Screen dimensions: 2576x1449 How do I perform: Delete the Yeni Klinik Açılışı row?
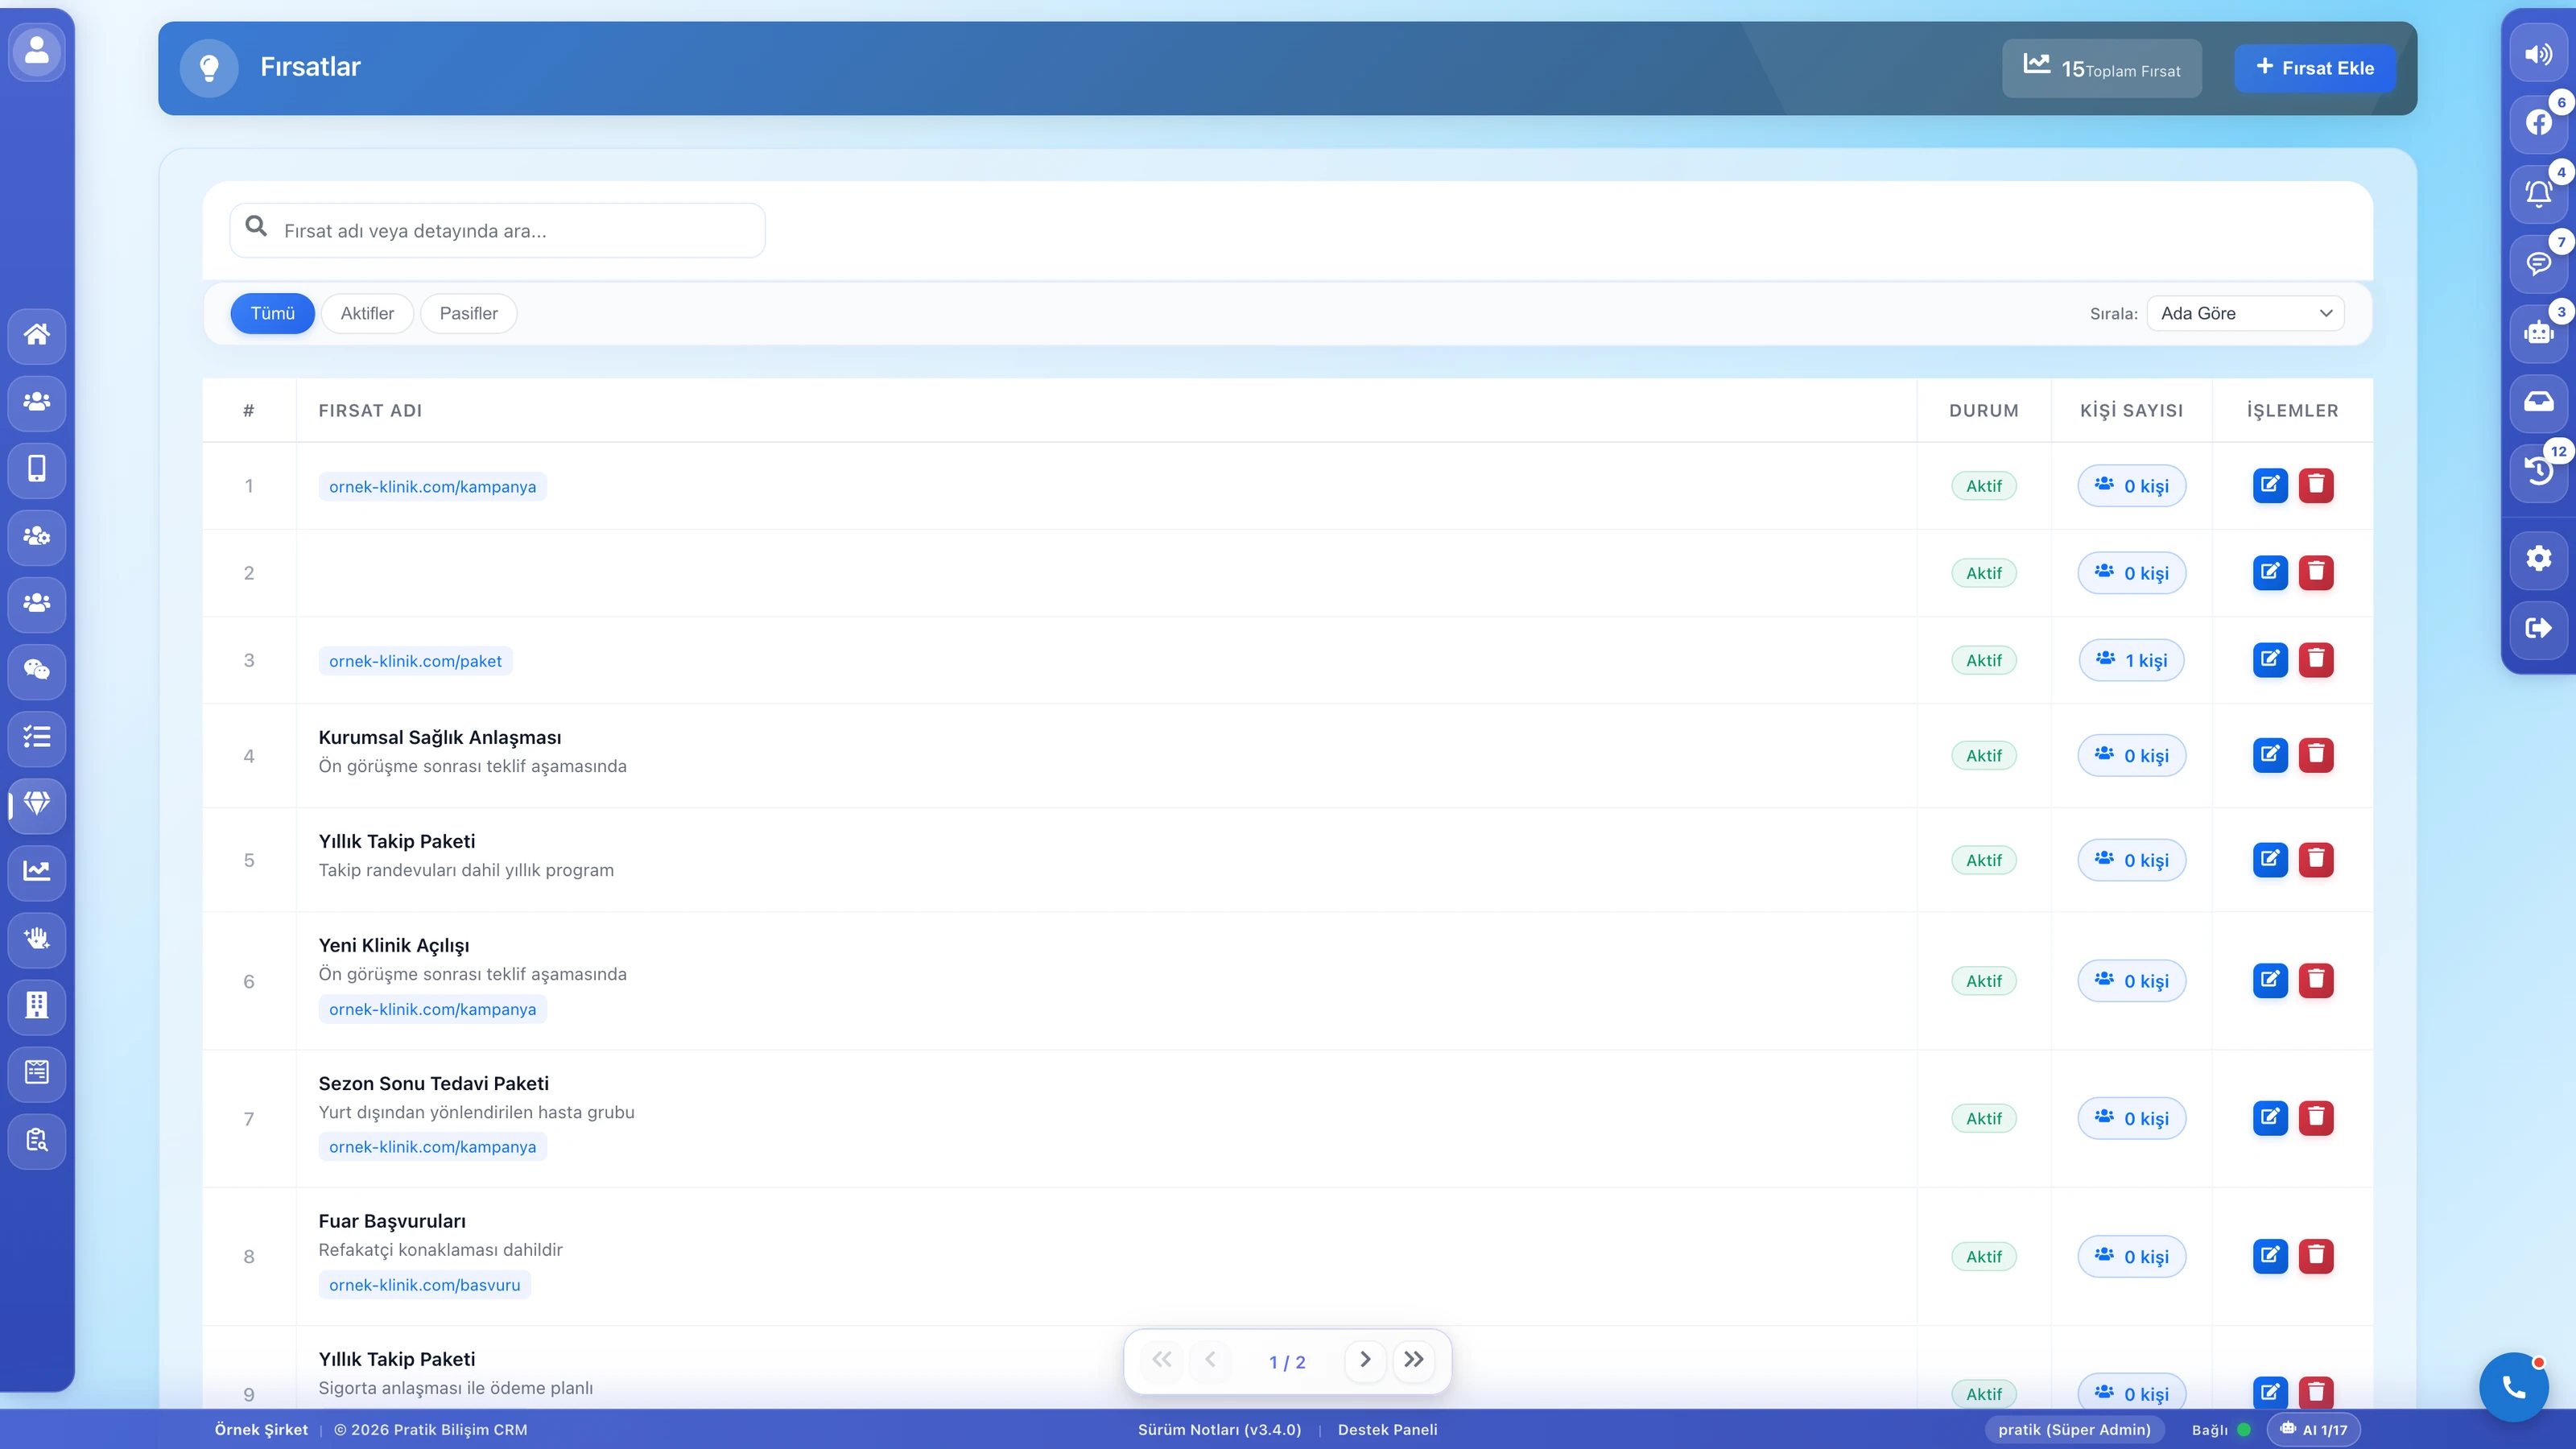coord(2316,980)
